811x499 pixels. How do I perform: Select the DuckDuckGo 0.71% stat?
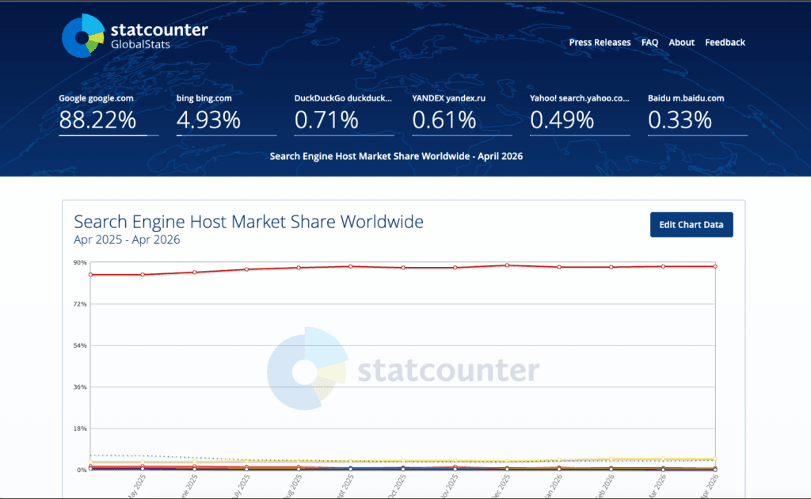click(344, 114)
